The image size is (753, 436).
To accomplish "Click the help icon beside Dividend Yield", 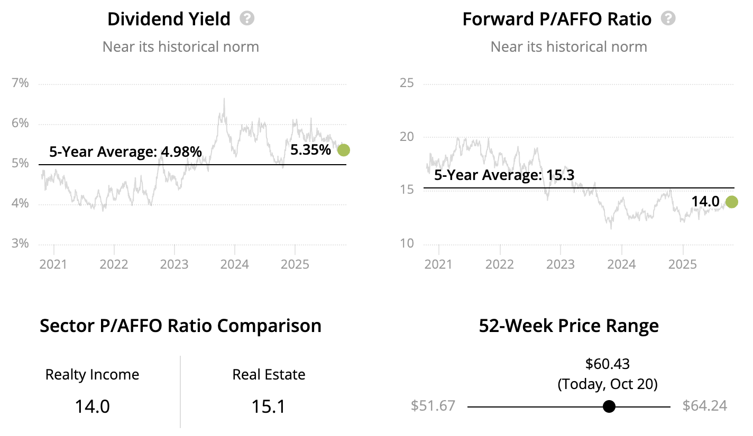I will pos(247,19).
